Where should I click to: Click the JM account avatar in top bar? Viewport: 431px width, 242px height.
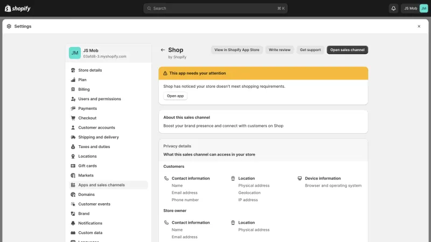tap(423, 8)
